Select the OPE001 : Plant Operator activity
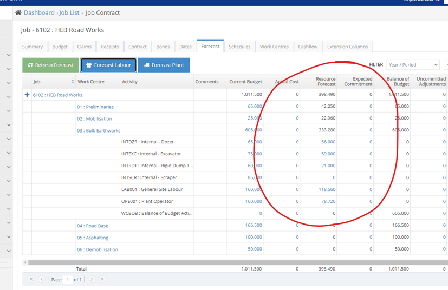This screenshot has width=448, height=290. click(147, 201)
